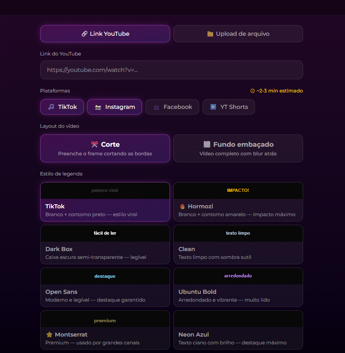Click the Facebook people icon
This screenshot has height=353, width=345.
pyautogui.click(x=156, y=107)
